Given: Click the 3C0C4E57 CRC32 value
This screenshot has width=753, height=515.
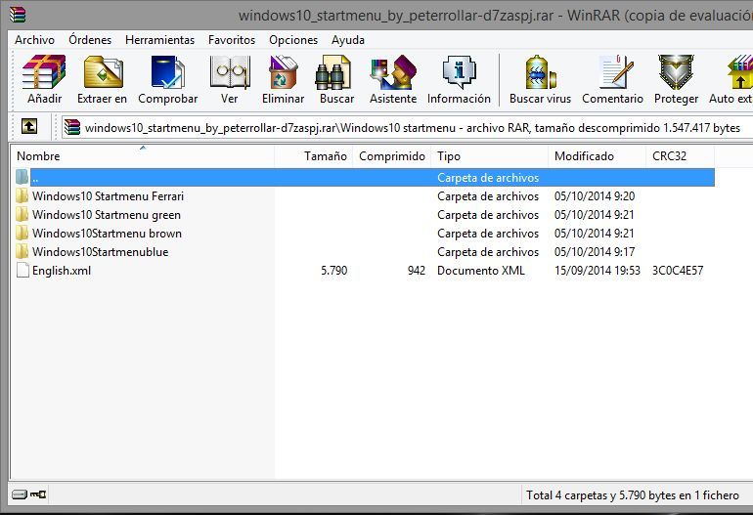Looking at the screenshot, I should coord(678,271).
